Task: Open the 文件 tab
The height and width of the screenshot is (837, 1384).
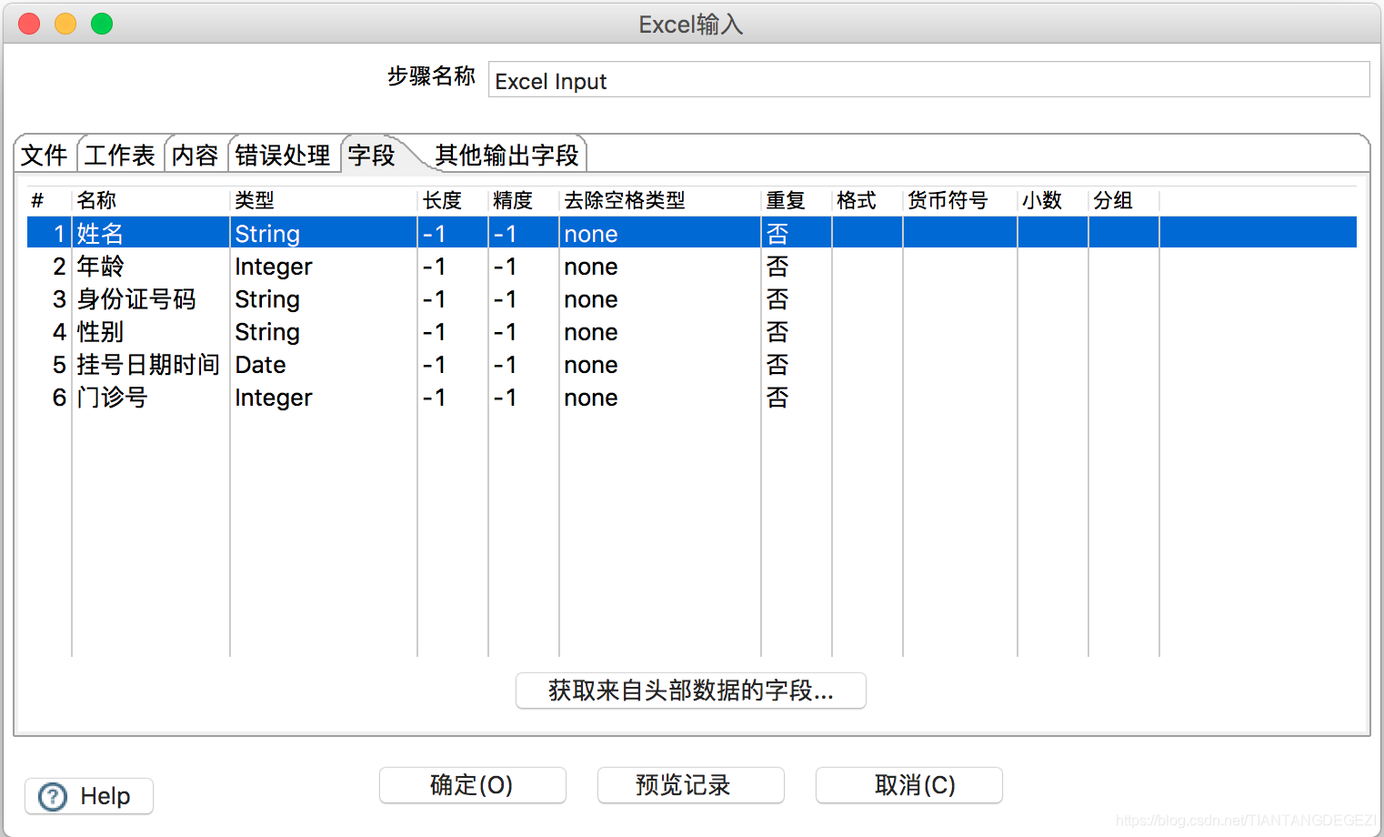Action: click(45, 155)
